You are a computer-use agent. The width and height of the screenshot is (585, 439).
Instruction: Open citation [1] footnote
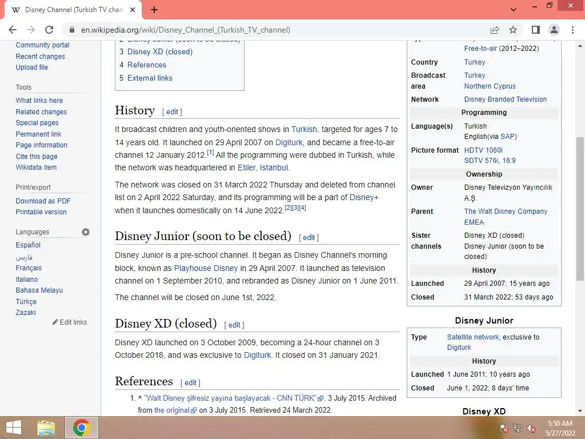point(210,152)
